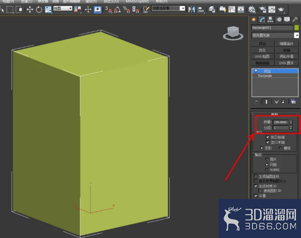Click the Select and Manipulate icon

pyautogui.click(x=88, y=9)
